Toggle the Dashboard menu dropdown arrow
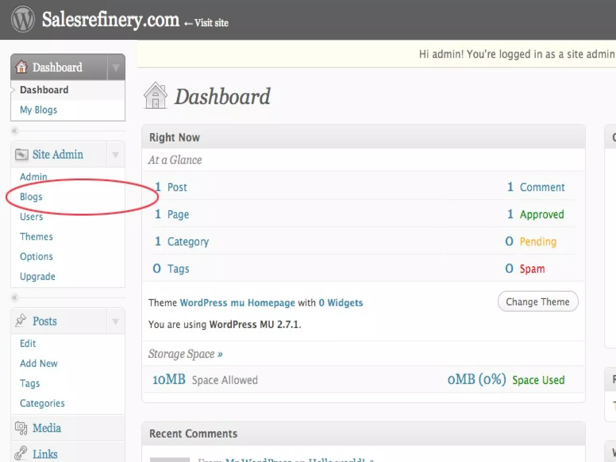This screenshot has width=616, height=462. coord(116,67)
